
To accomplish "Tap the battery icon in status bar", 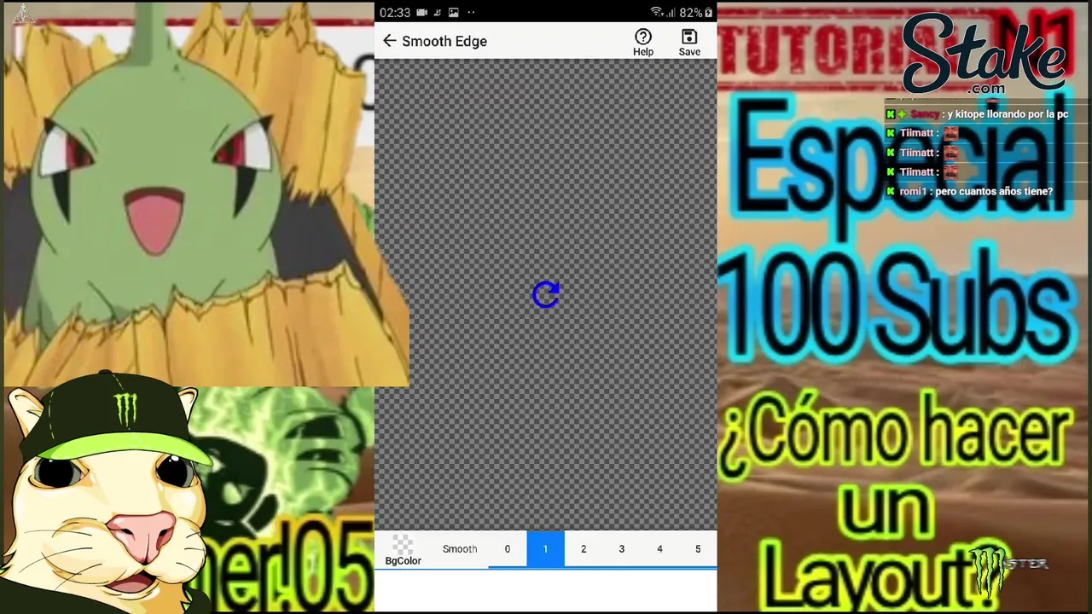I will coord(708,13).
